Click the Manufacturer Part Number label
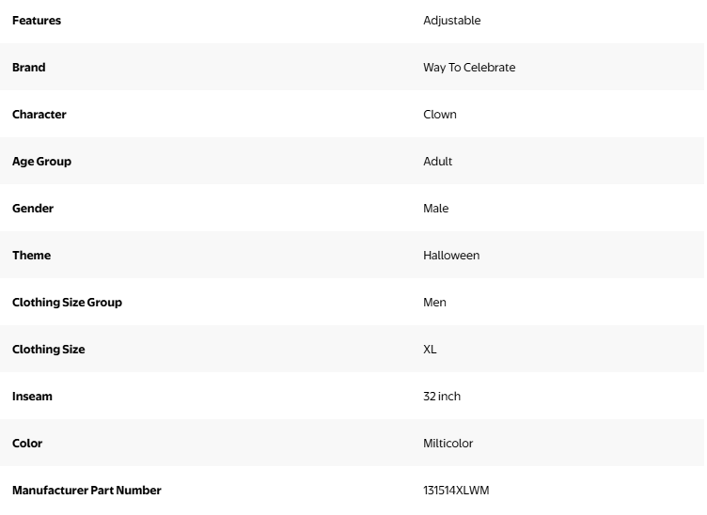Viewport: 707px width, 515px height. [x=86, y=491]
